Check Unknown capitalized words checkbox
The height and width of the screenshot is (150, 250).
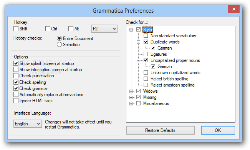pyautogui.click(x=146, y=73)
